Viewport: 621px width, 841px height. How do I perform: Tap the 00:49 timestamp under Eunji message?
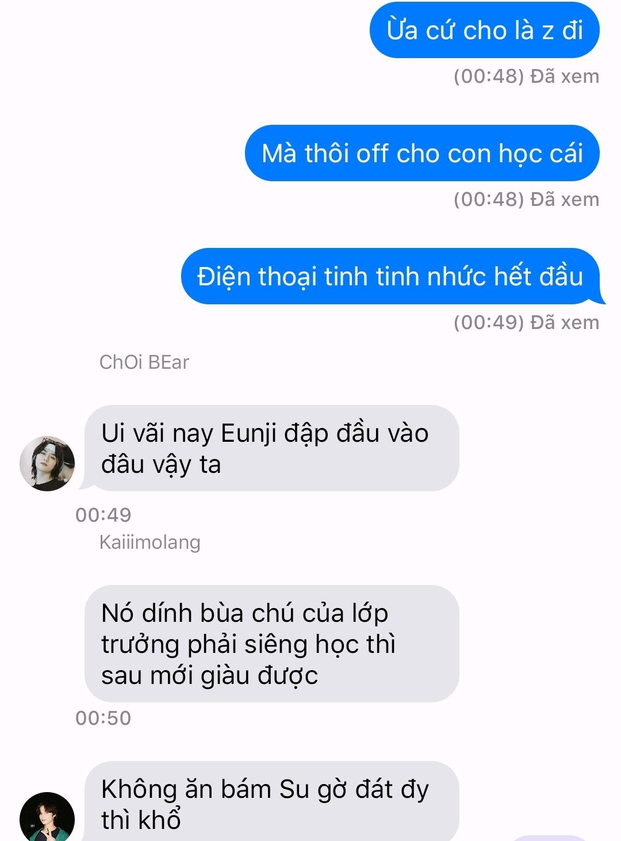(x=103, y=515)
